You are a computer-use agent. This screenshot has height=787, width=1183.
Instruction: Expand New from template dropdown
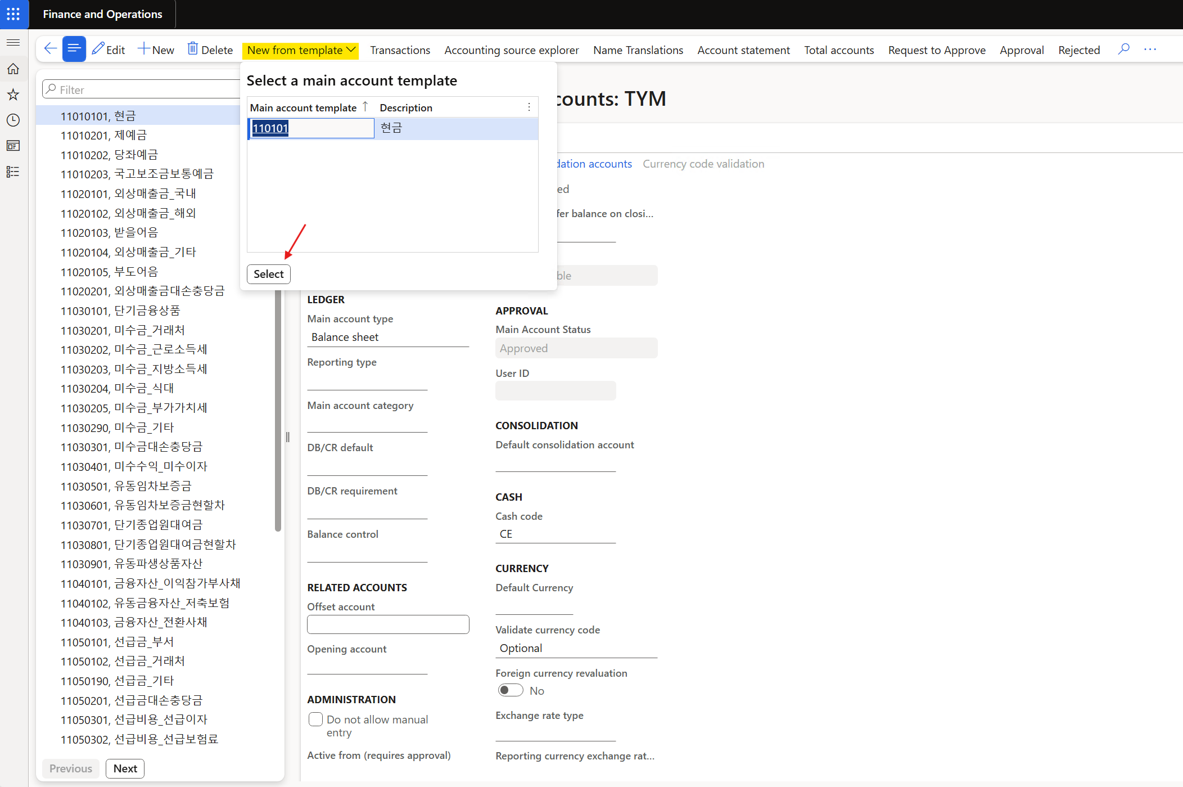301,50
